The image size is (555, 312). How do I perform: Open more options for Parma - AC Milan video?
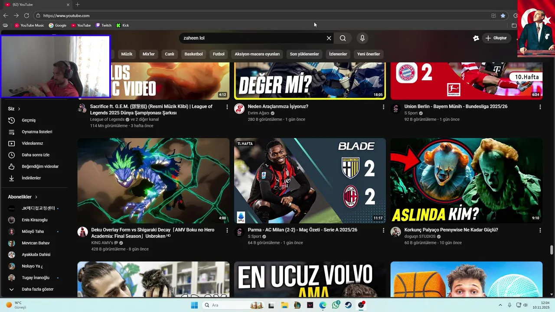coord(383,231)
